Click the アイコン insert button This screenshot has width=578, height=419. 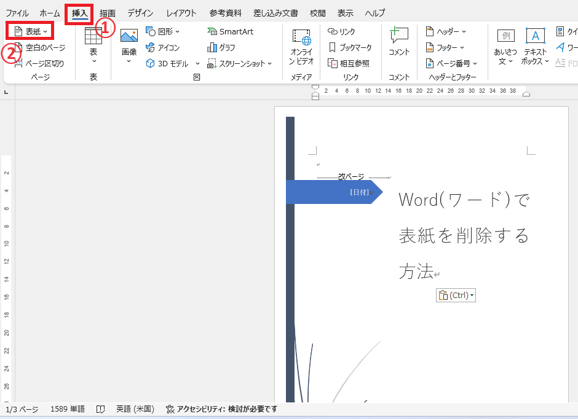163,47
